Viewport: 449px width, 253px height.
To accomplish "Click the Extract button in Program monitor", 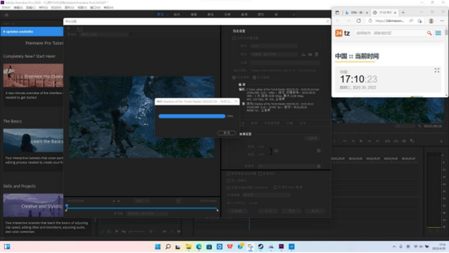I will [x=396, y=141].
